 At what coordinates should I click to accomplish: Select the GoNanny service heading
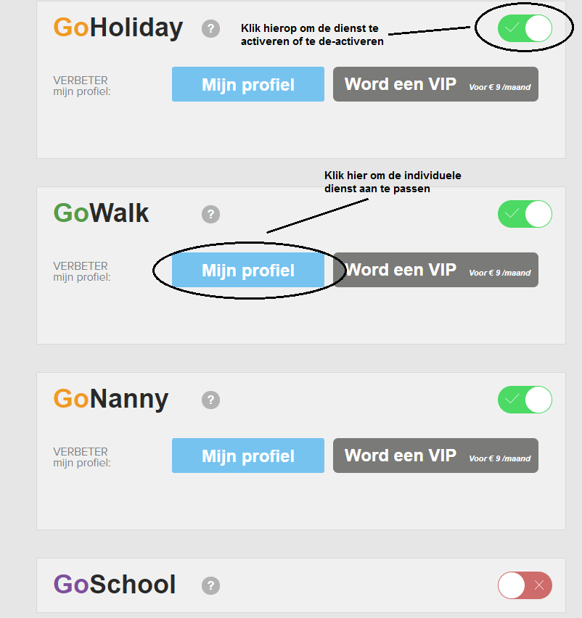(x=111, y=399)
